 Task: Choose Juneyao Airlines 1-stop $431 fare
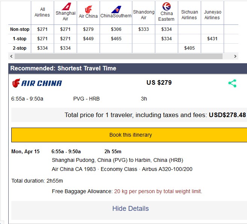click(x=212, y=39)
